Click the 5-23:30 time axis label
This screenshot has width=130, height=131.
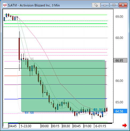point(26,126)
